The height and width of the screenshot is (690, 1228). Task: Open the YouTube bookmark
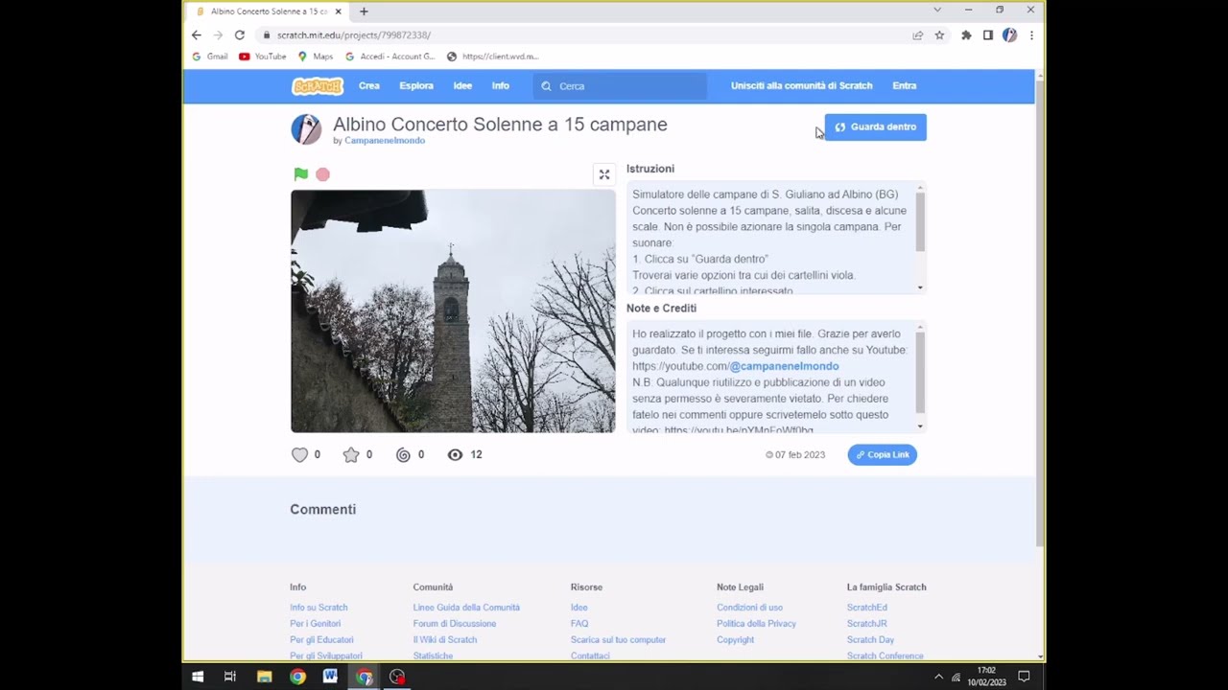pos(263,57)
